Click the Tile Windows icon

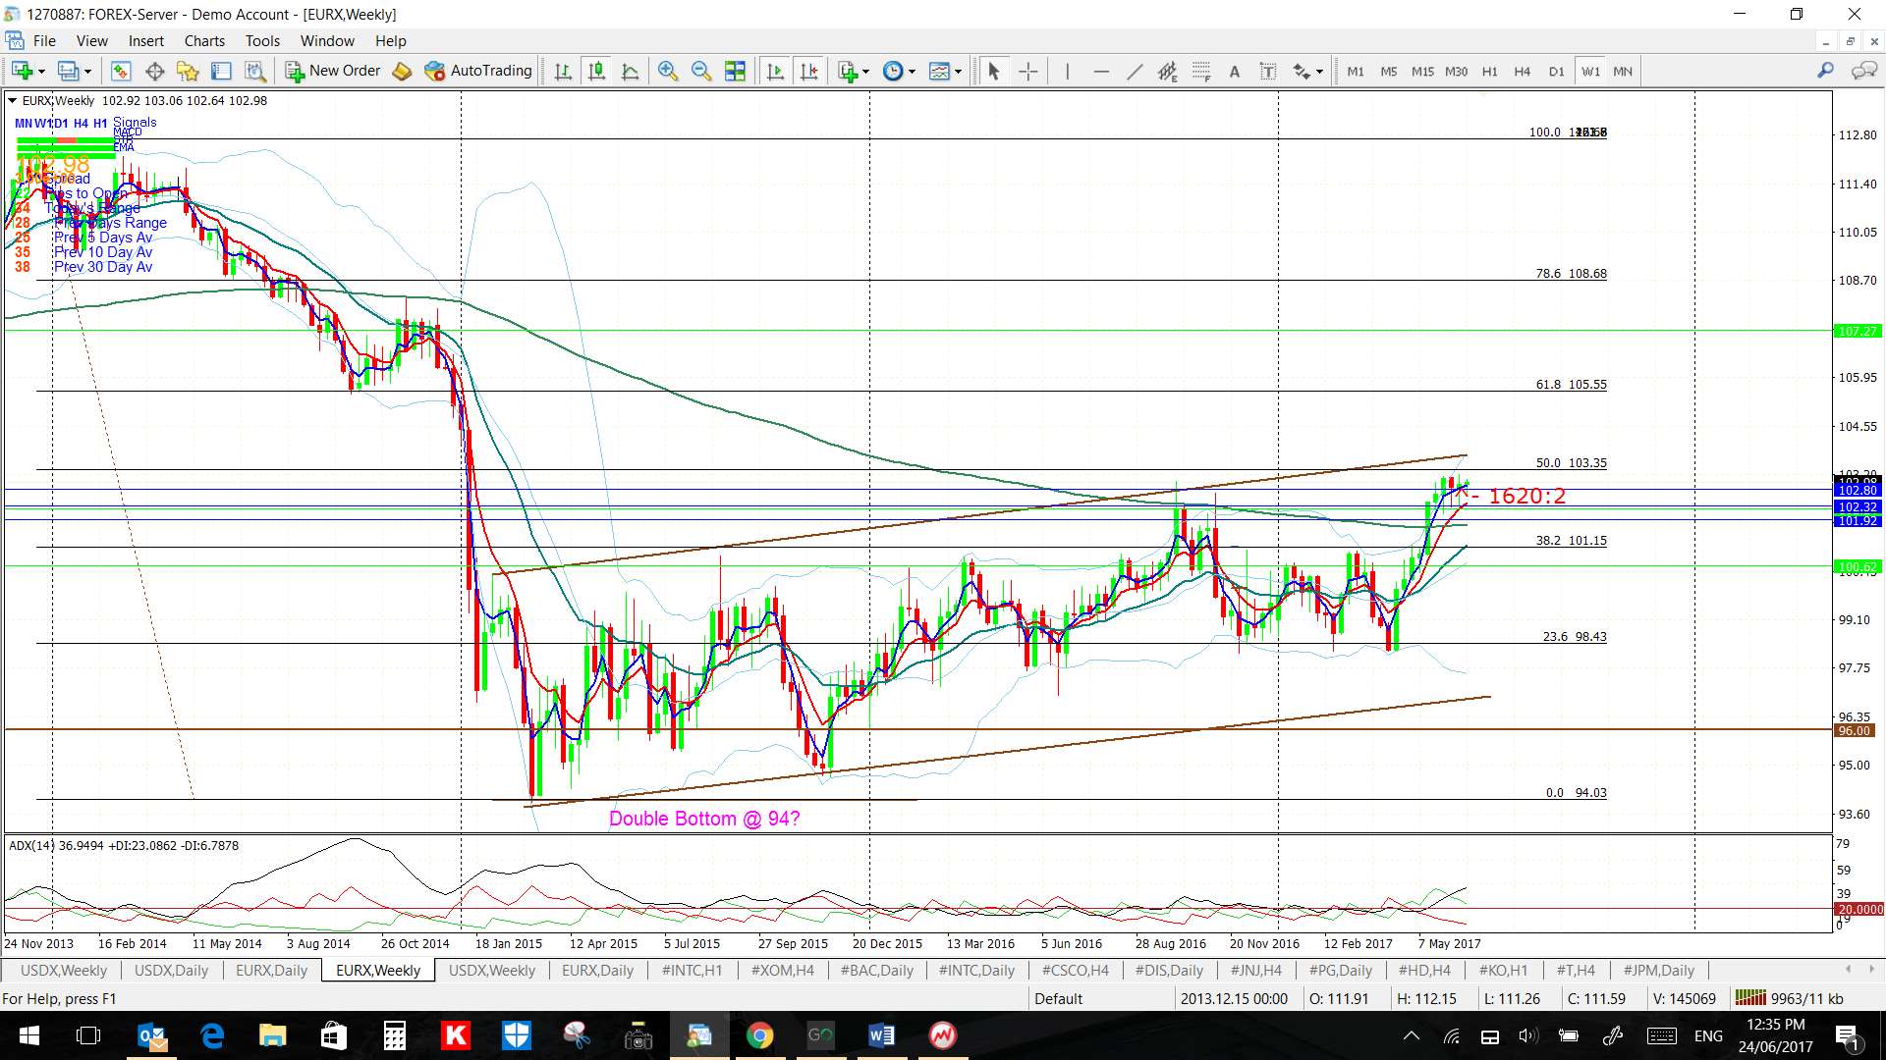coord(735,71)
